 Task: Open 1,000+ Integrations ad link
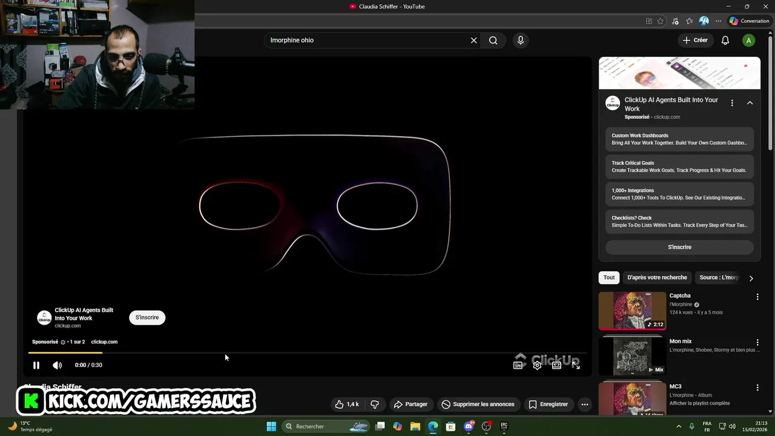(679, 194)
